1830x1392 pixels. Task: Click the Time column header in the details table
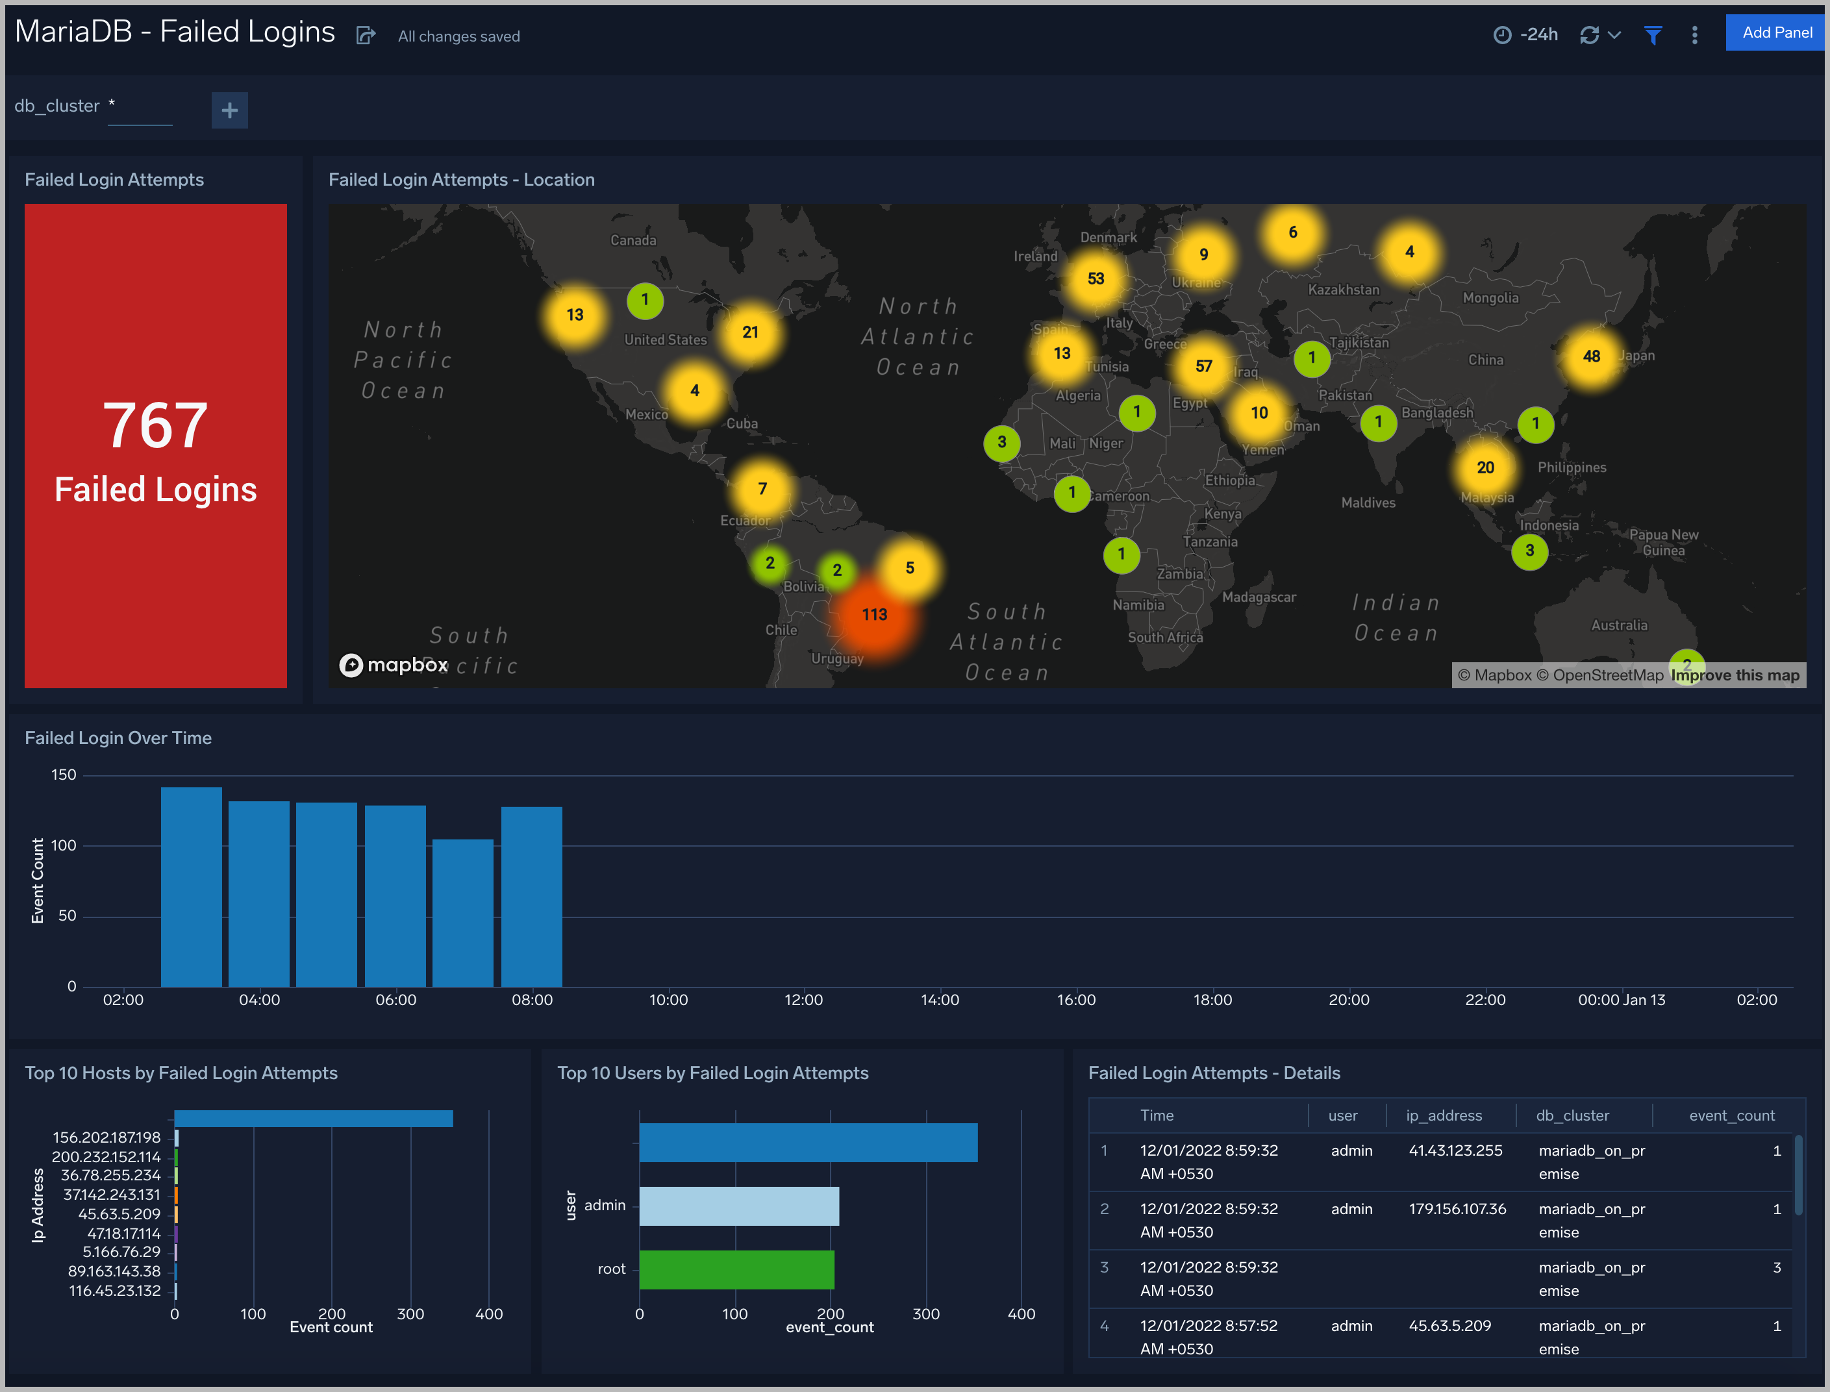click(x=1157, y=1115)
